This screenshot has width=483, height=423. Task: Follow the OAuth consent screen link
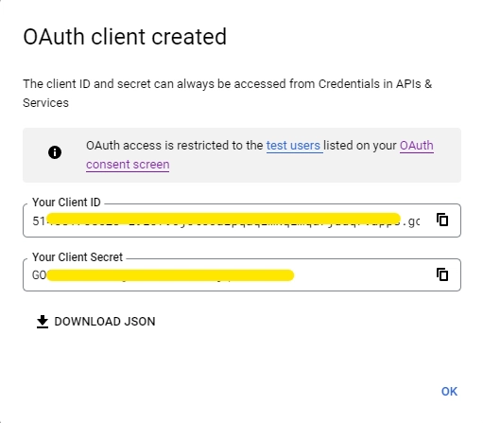click(x=260, y=155)
